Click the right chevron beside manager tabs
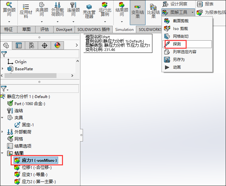Screen dimensions: 226x186 [77, 45]
